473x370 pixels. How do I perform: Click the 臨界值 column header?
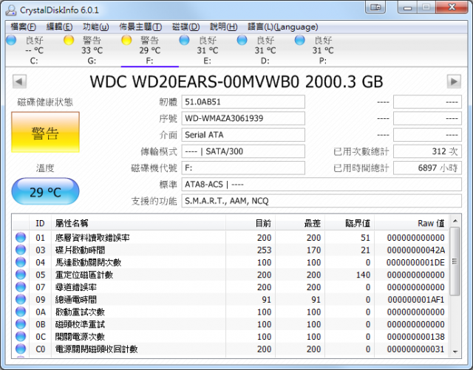[x=350, y=223]
